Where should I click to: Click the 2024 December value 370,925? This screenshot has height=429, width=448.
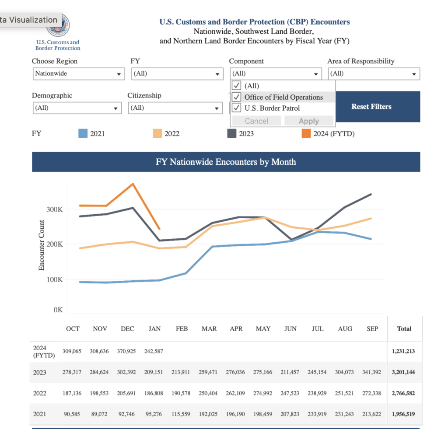pyautogui.click(x=127, y=351)
